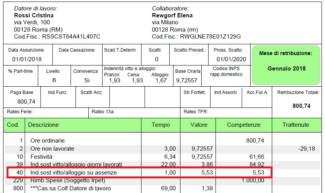Screen dimensions: 325x193
Task: Select the Base Oraria value 9,72557
Action: click(x=187, y=81)
